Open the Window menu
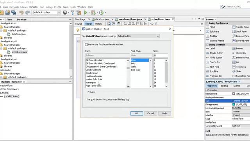250x141 pixels. (82, 7)
